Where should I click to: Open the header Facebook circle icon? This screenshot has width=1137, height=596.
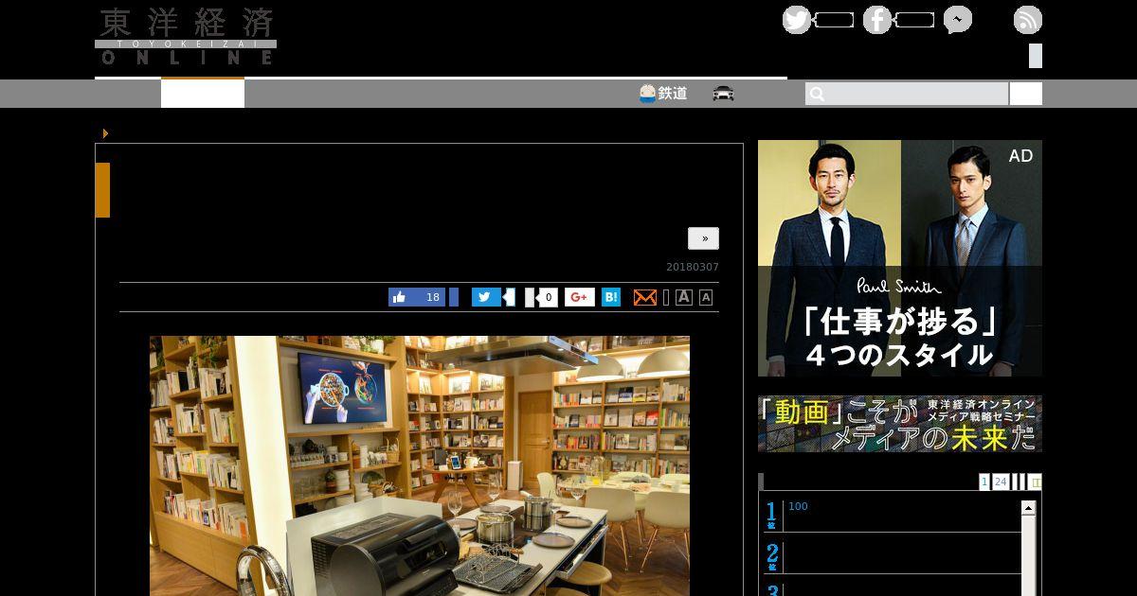(x=877, y=20)
